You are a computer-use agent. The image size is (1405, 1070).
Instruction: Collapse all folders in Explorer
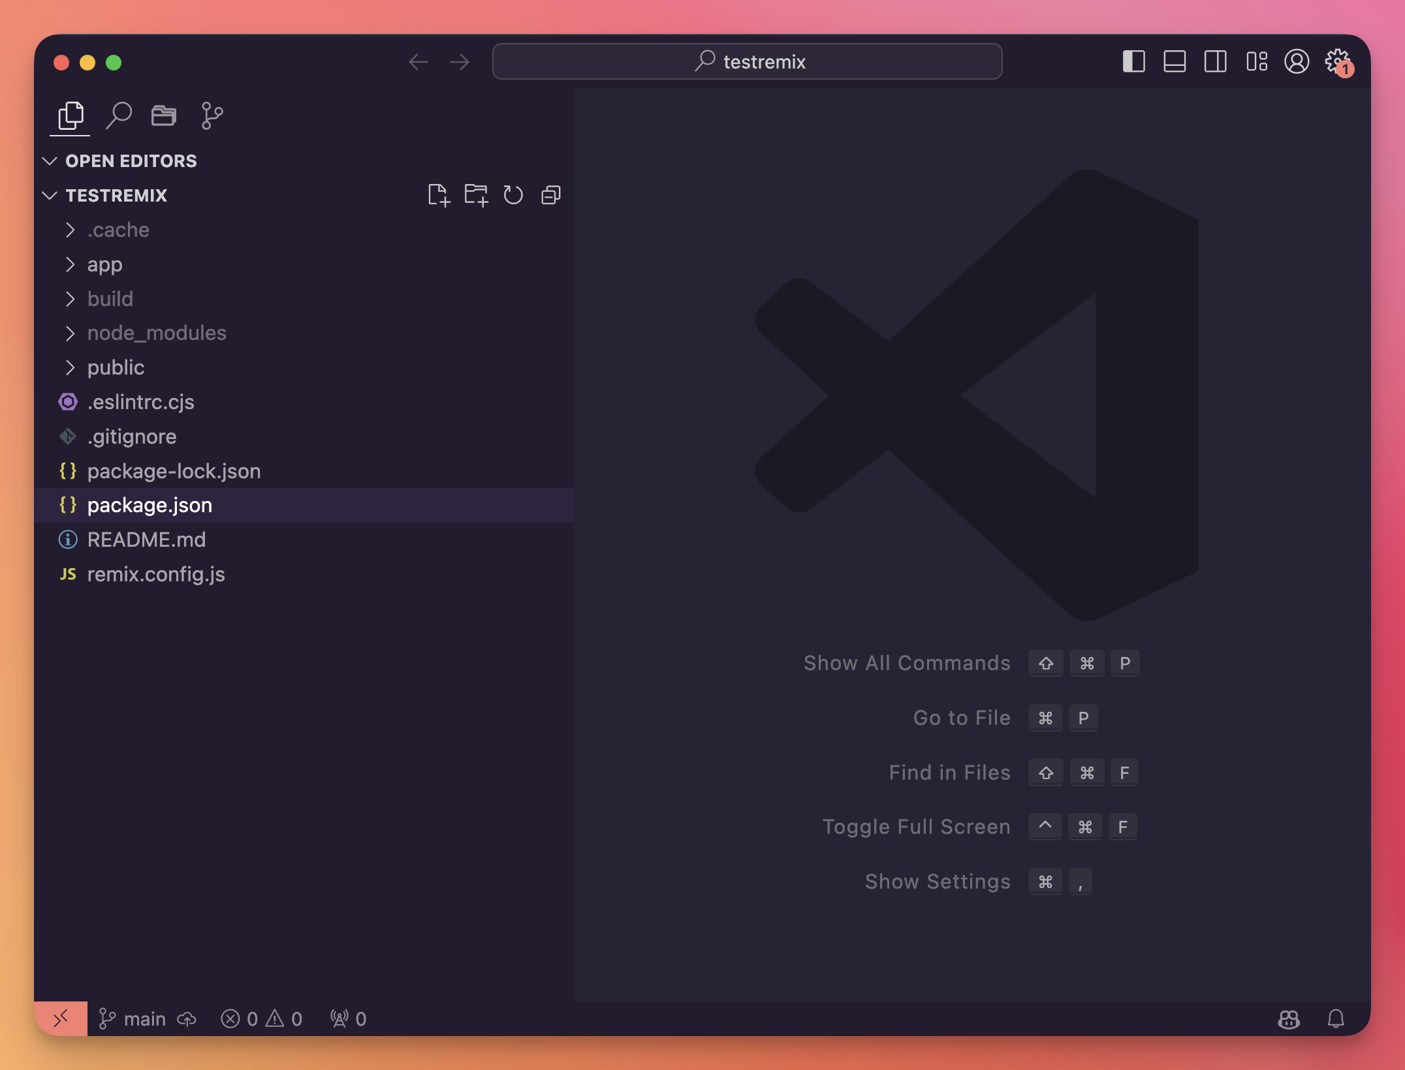pos(551,195)
